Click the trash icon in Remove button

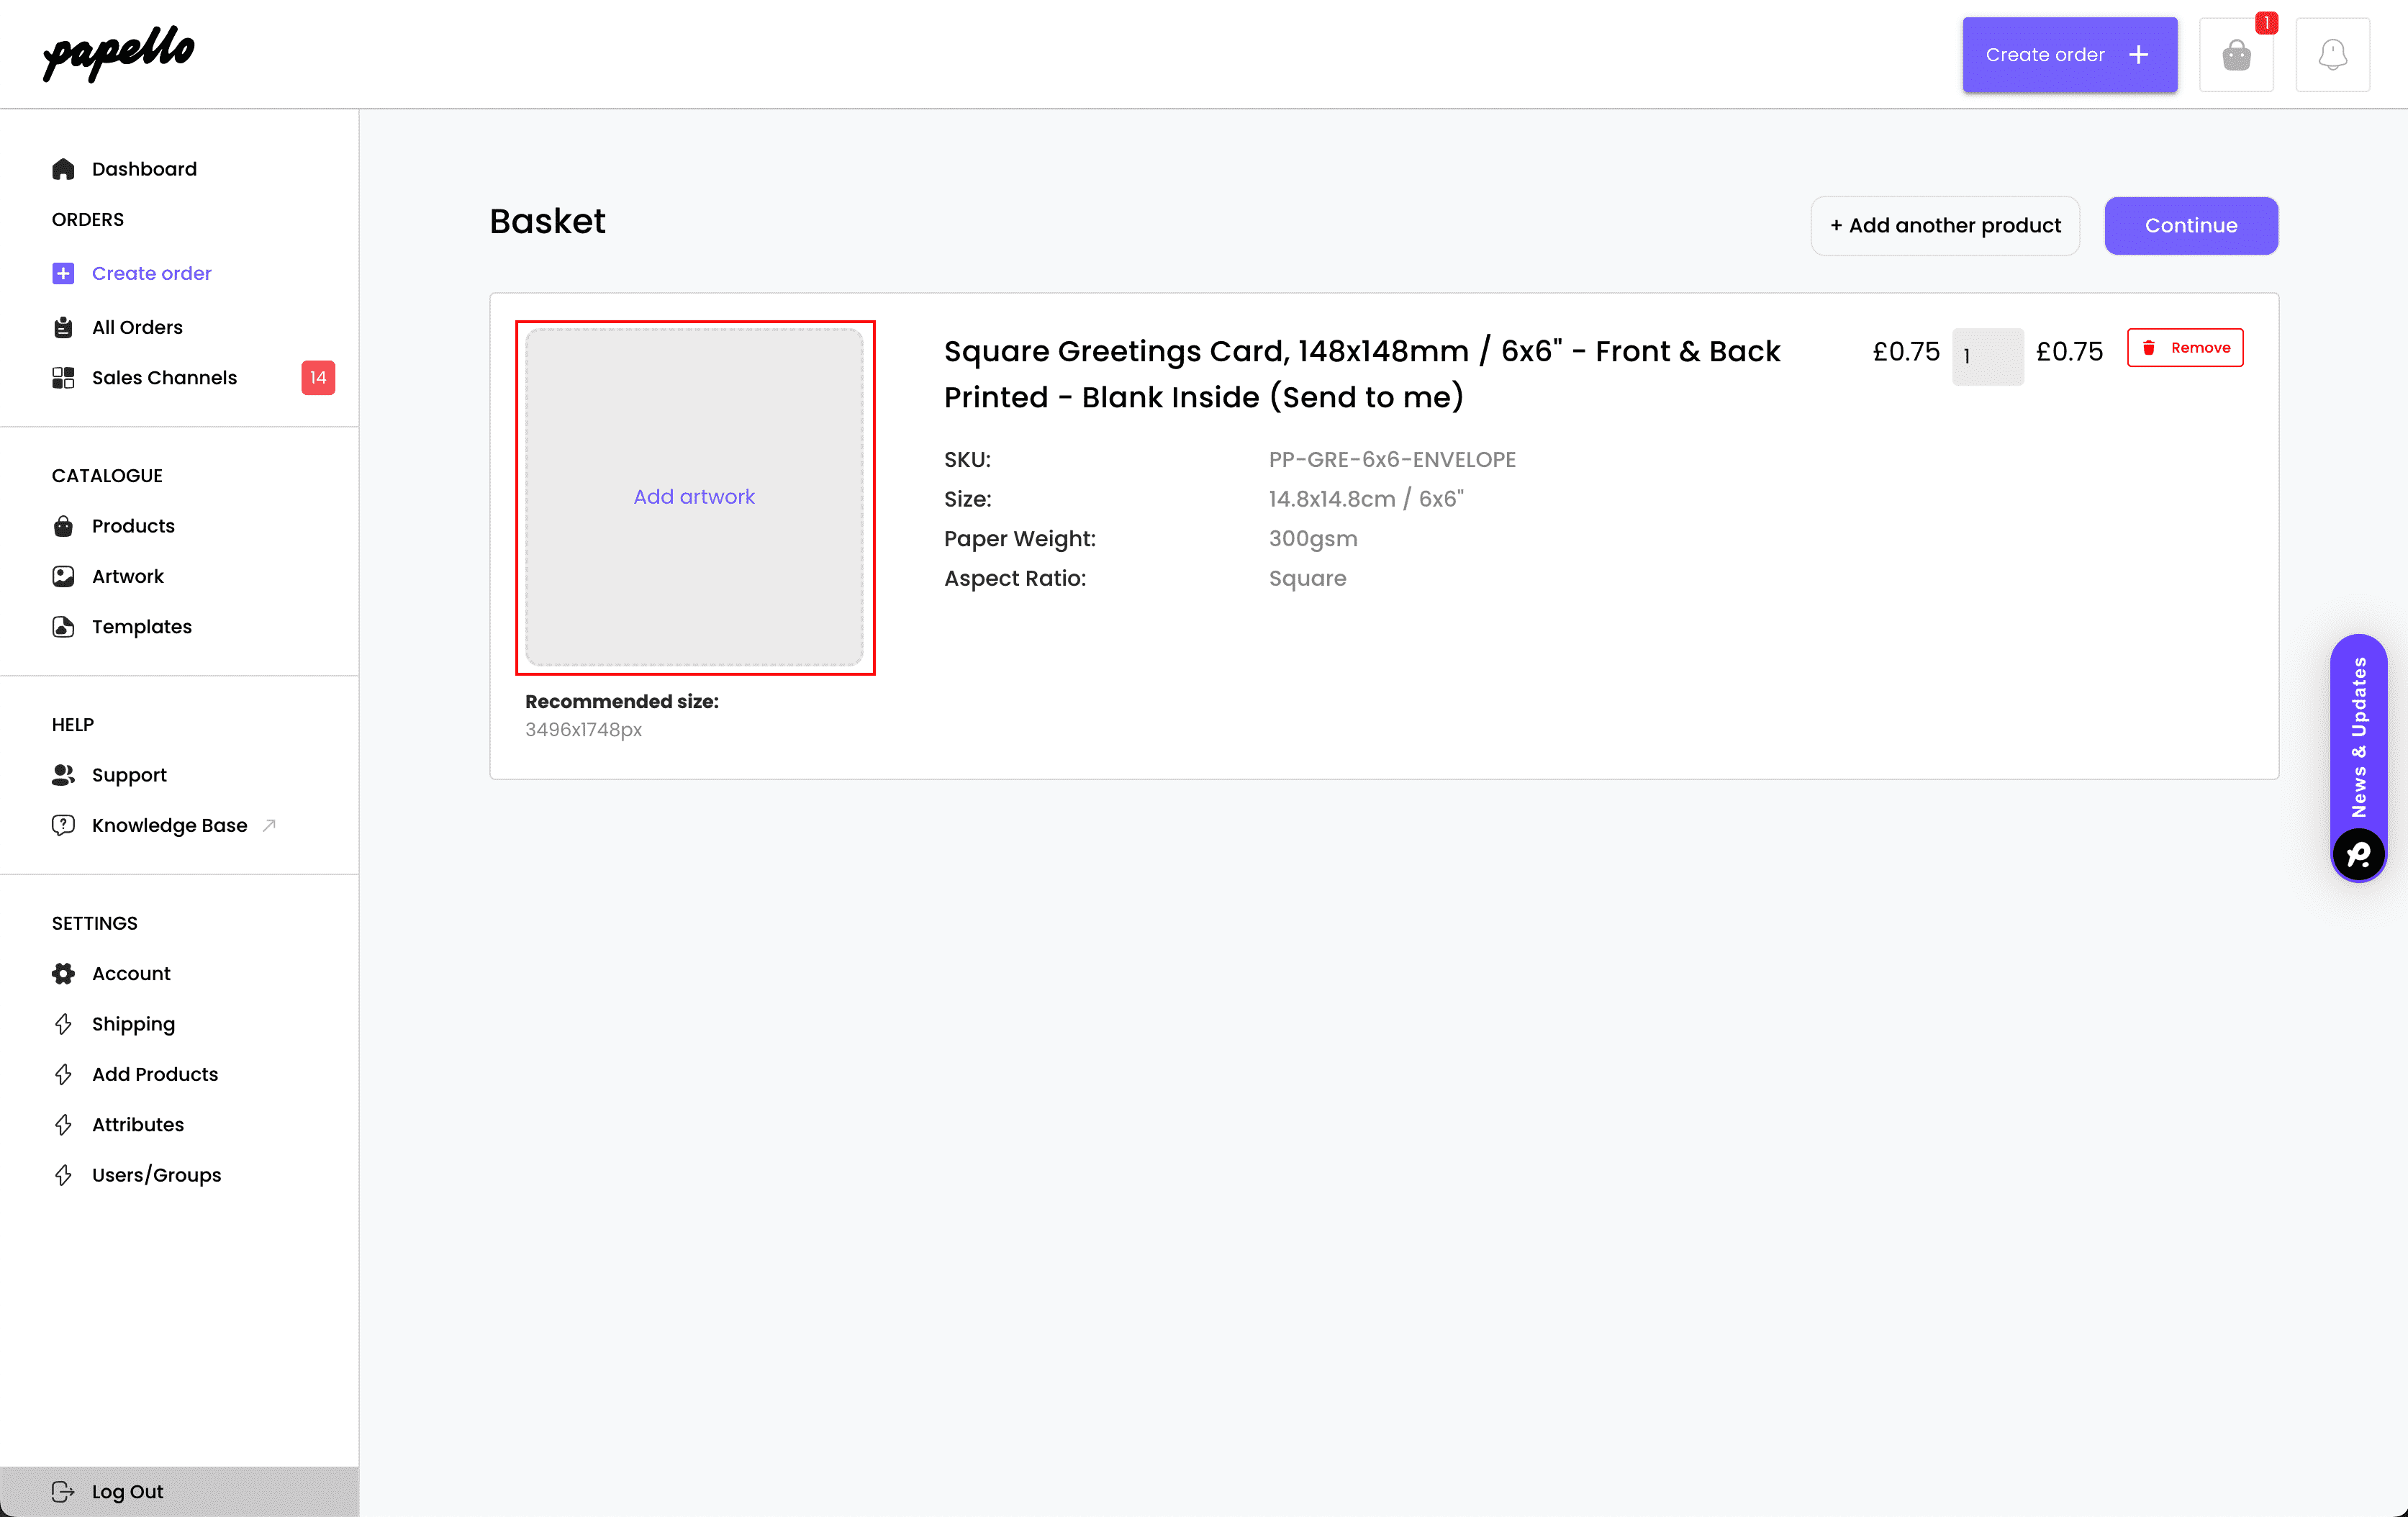tap(2149, 347)
